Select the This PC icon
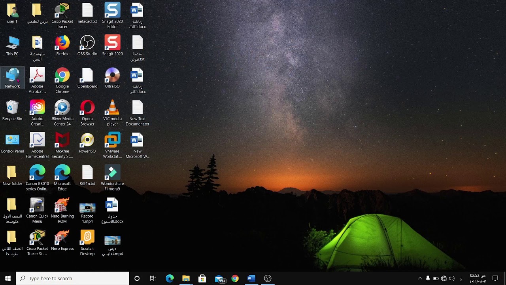506x285 pixels. [12, 46]
